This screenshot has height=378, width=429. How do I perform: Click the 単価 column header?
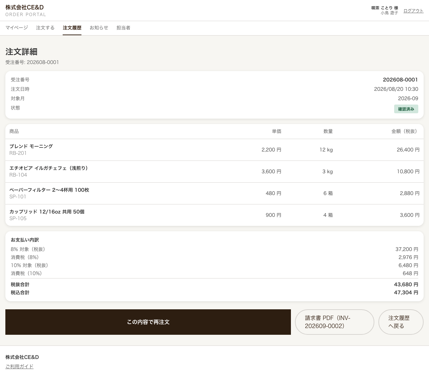point(277,131)
